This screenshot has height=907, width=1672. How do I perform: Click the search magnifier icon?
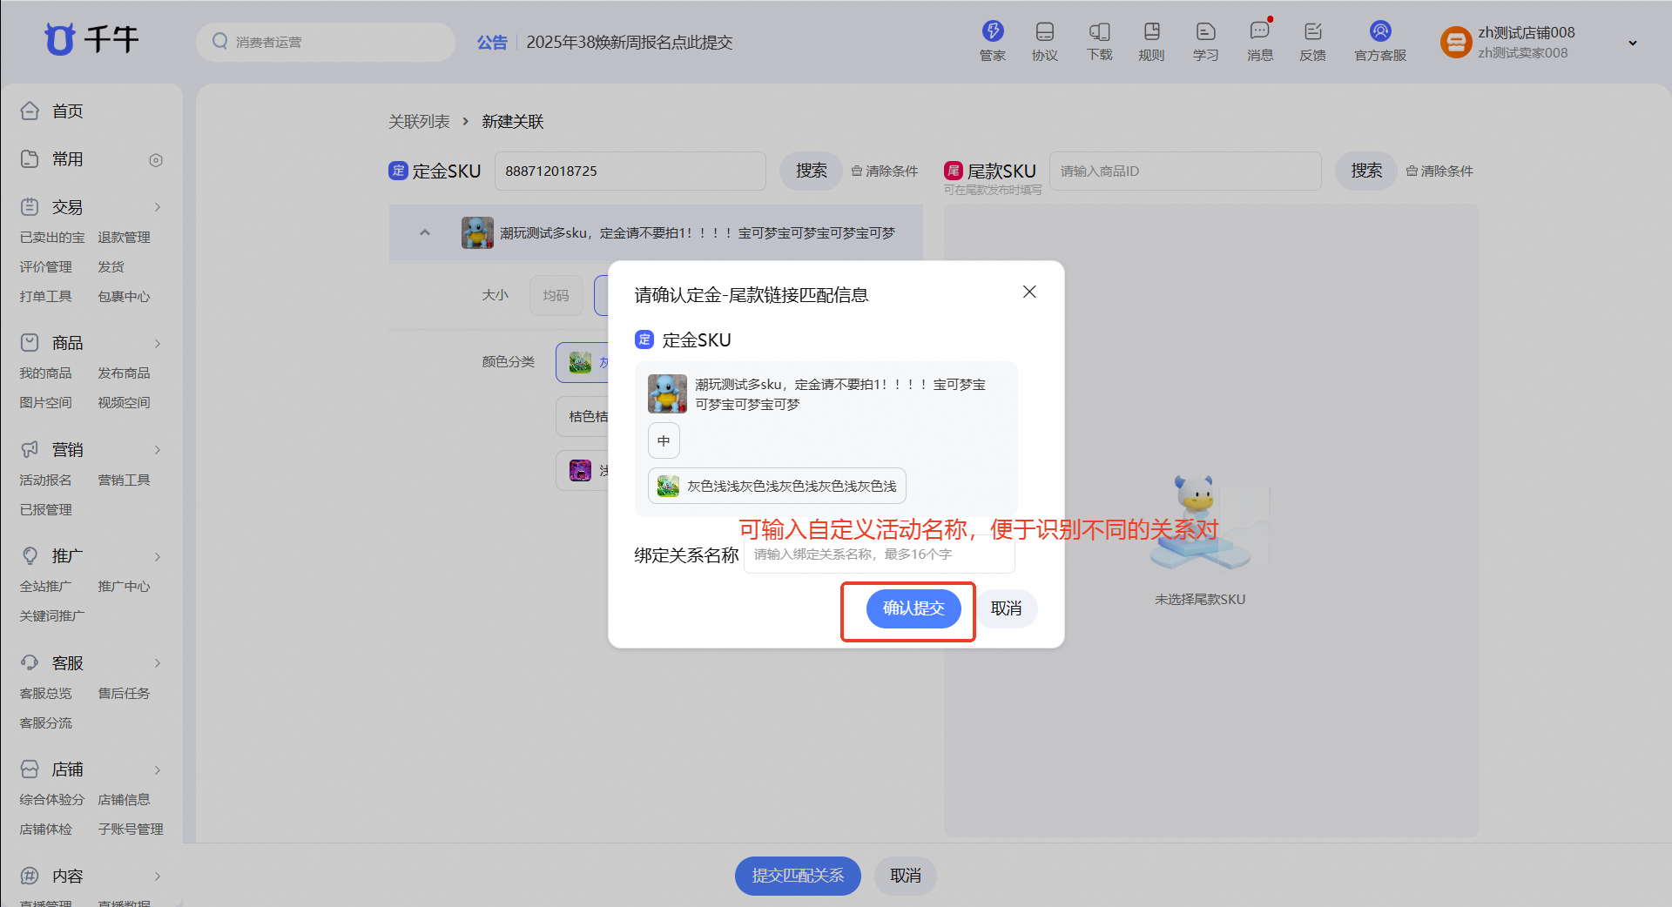tap(220, 41)
